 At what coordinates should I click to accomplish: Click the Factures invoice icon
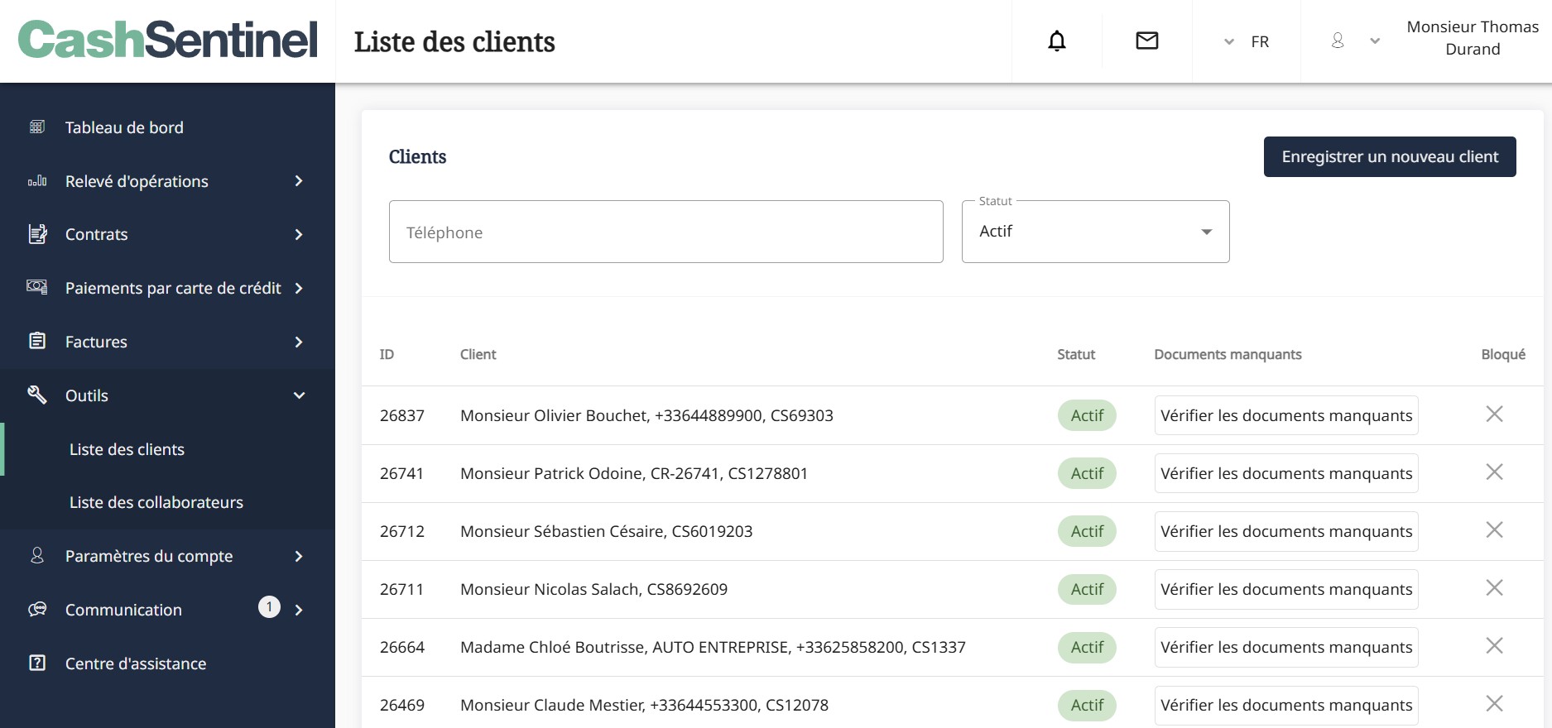coord(37,341)
